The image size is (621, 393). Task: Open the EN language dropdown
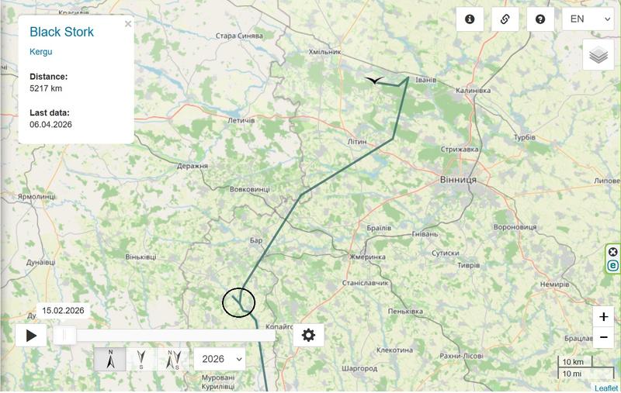[x=588, y=19]
